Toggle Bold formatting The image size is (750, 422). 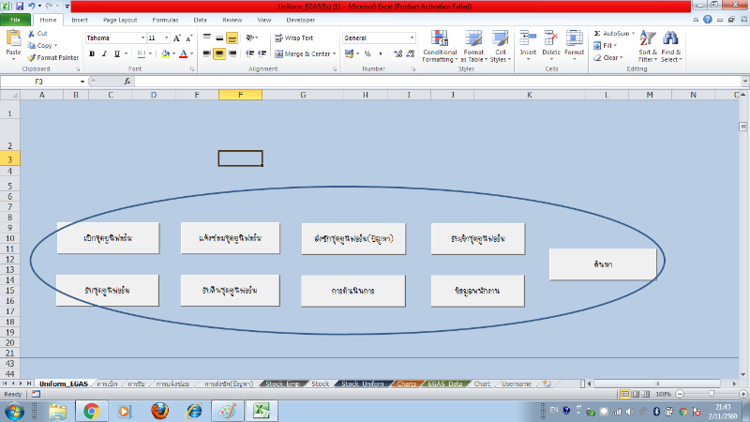(92, 54)
